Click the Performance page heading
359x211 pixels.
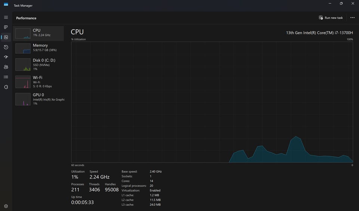coord(26,18)
